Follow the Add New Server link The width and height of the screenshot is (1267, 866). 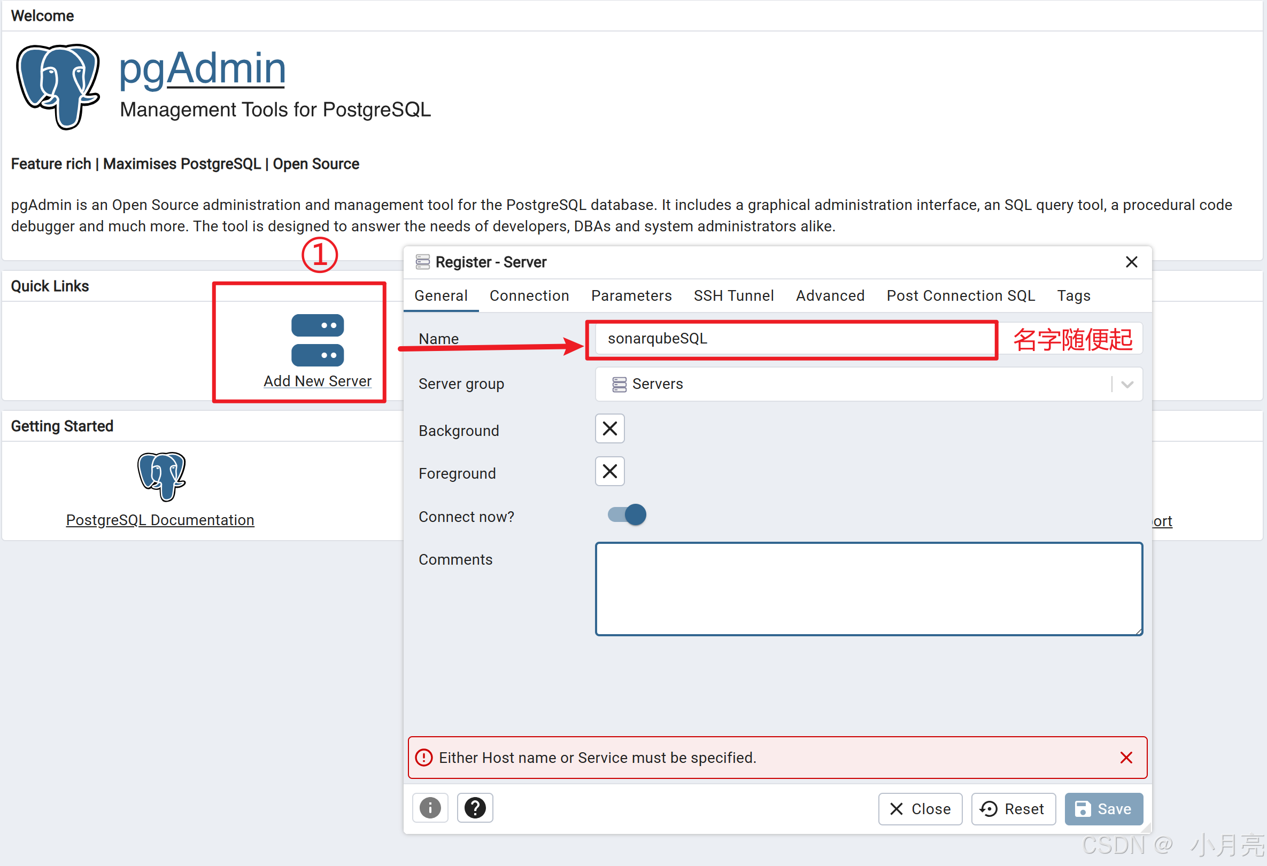click(318, 381)
